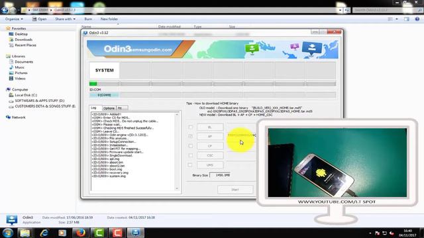Screen dimensions: 424x238
Task: Select Libraries in navigation pane
Action: [19, 56]
